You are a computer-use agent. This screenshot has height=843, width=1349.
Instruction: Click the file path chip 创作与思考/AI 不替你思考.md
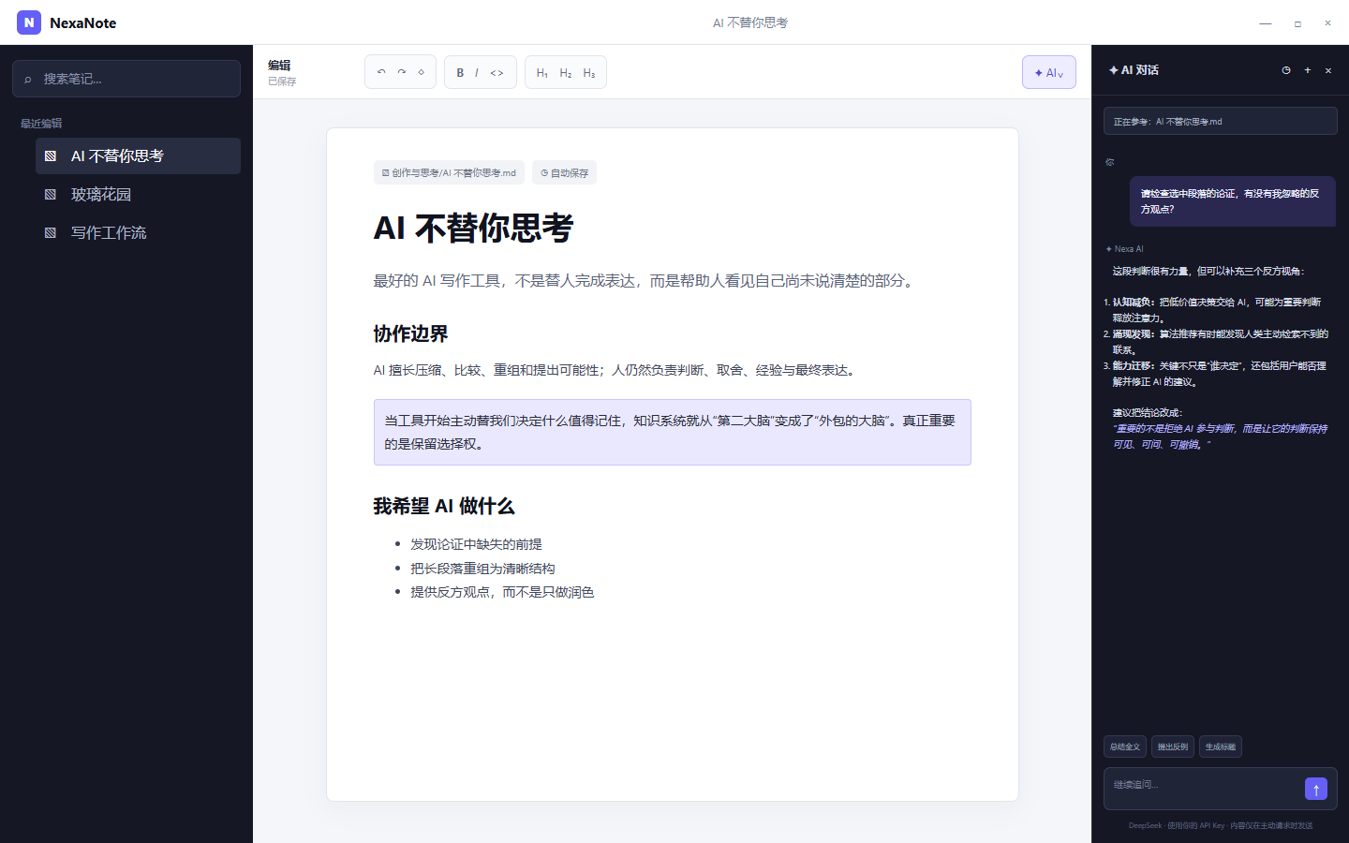pyautogui.click(x=449, y=172)
